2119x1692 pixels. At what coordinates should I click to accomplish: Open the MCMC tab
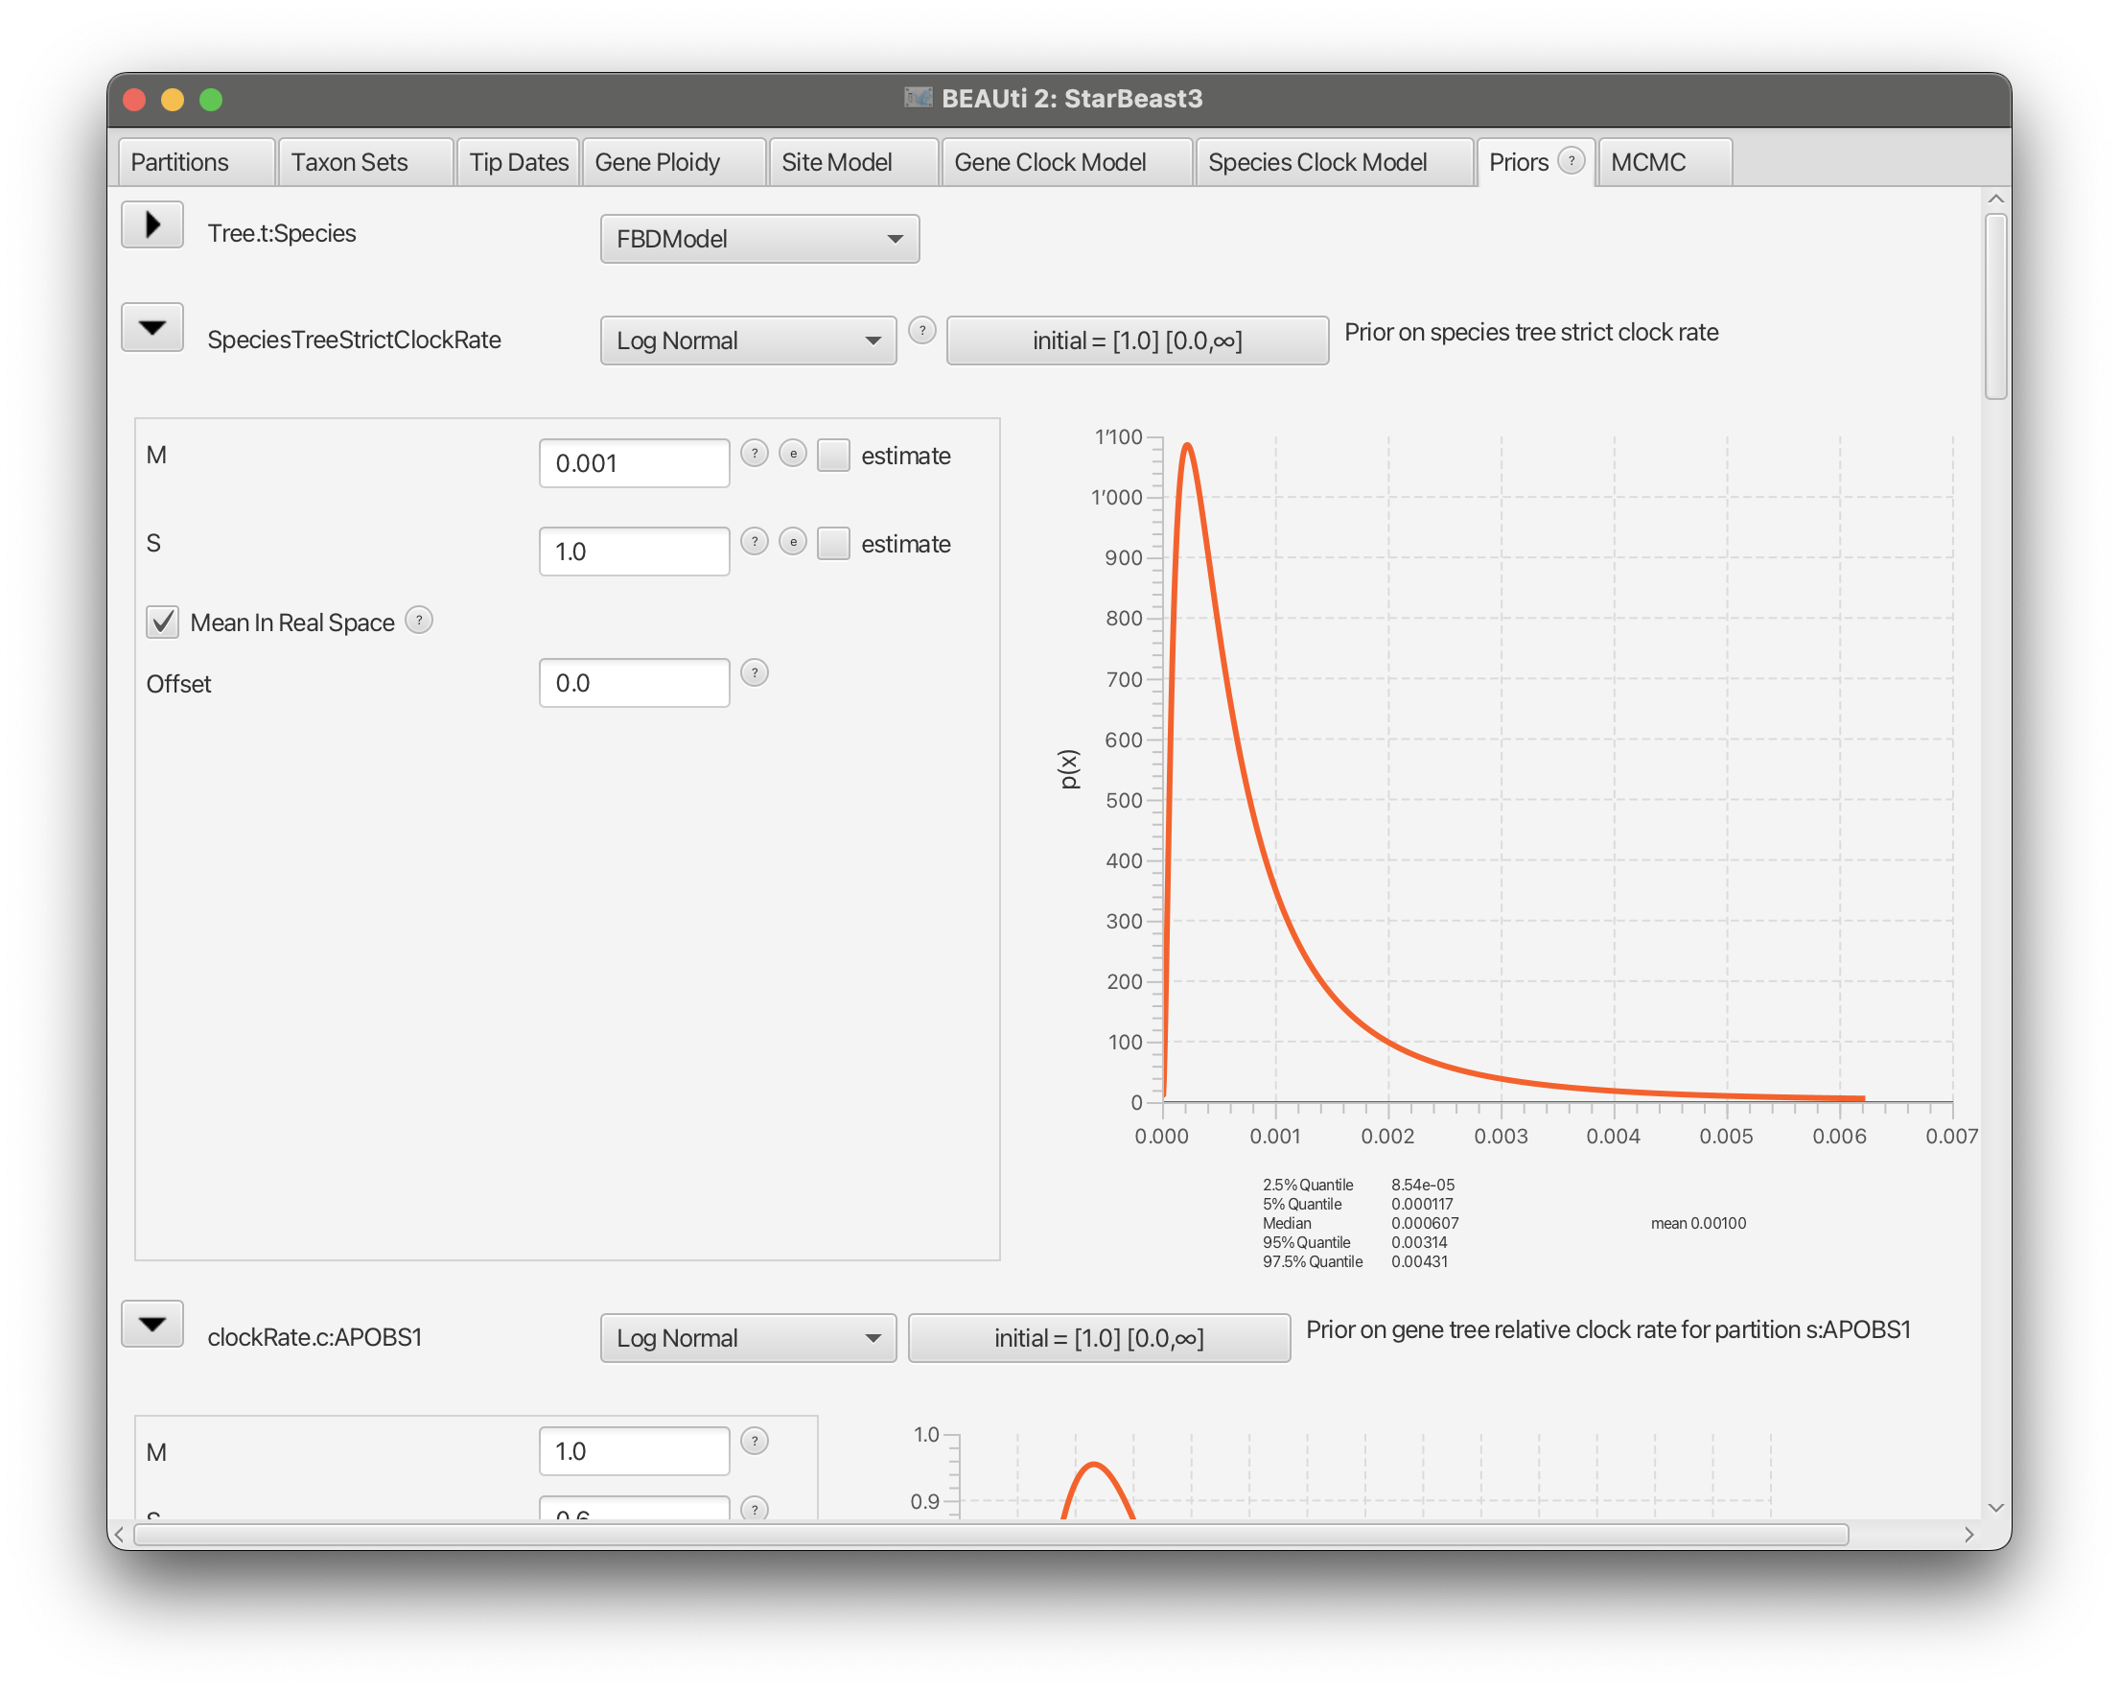pyautogui.click(x=1647, y=162)
